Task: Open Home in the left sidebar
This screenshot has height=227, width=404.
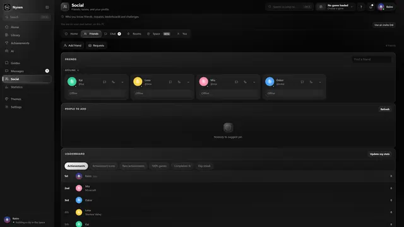Action: pyautogui.click(x=27, y=27)
